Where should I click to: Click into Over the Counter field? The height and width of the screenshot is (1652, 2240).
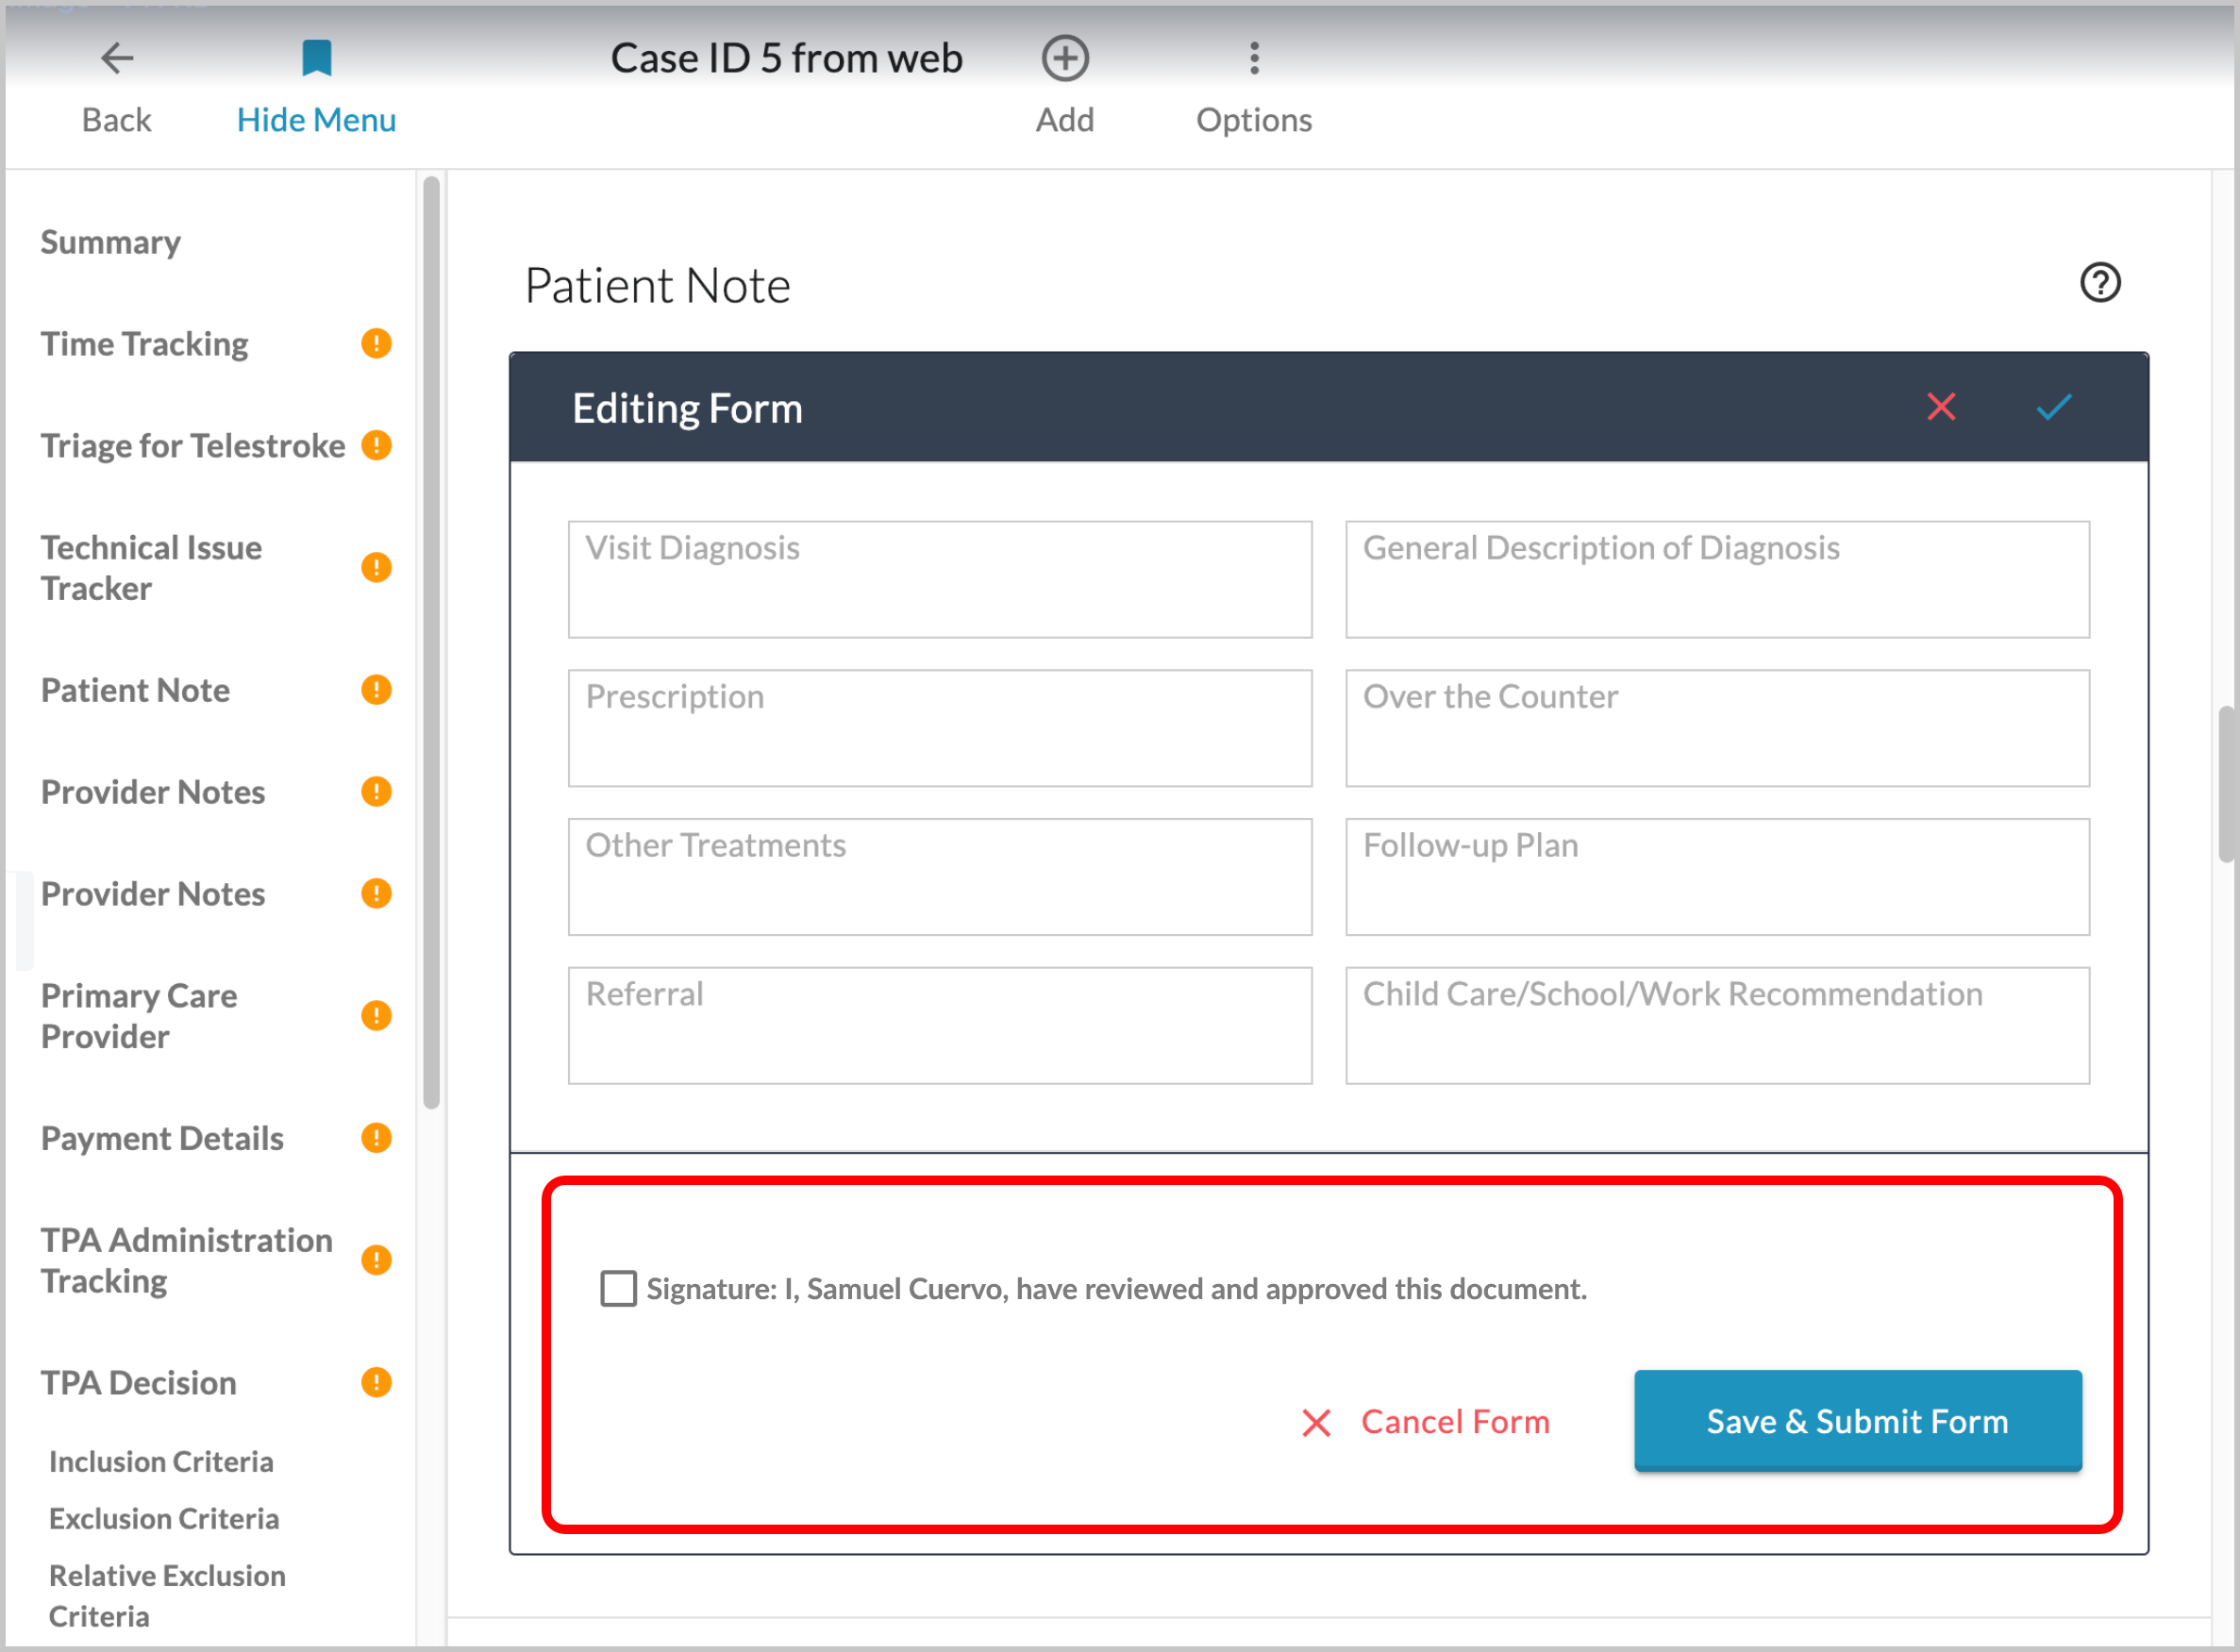[x=1717, y=728]
